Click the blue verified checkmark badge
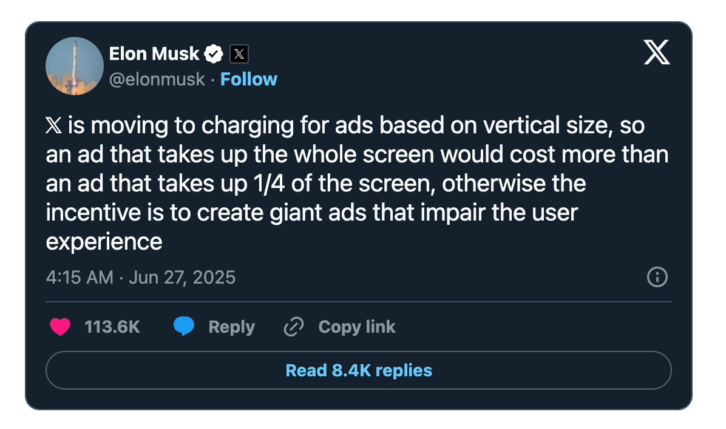726x429 pixels. (x=214, y=54)
